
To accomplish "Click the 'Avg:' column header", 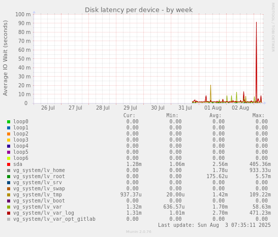I will pyautogui.click(x=215, y=116).
